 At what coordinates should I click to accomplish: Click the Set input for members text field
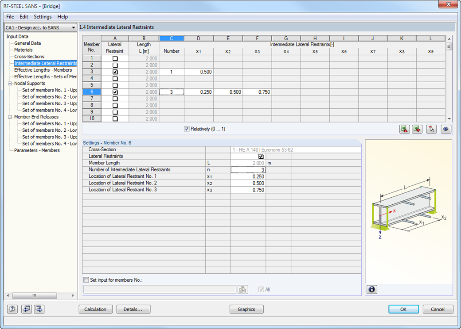(x=160, y=289)
